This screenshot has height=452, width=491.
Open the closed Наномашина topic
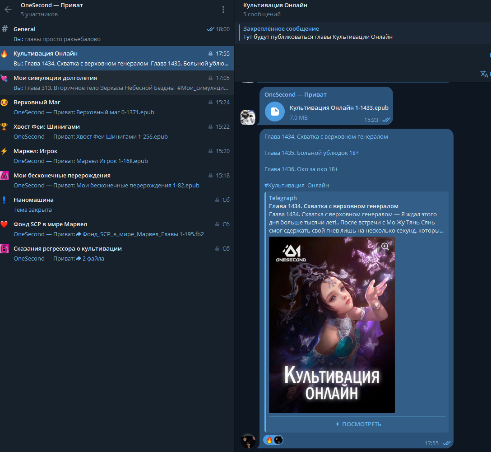click(x=117, y=205)
